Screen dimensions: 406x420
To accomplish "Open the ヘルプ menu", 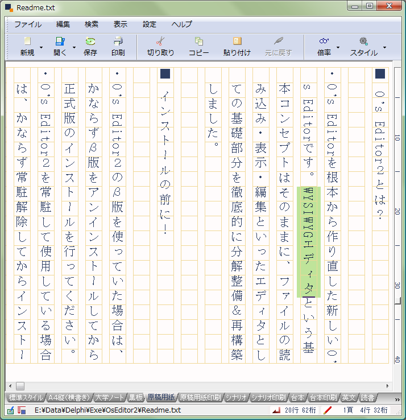I will click(182, 24).
